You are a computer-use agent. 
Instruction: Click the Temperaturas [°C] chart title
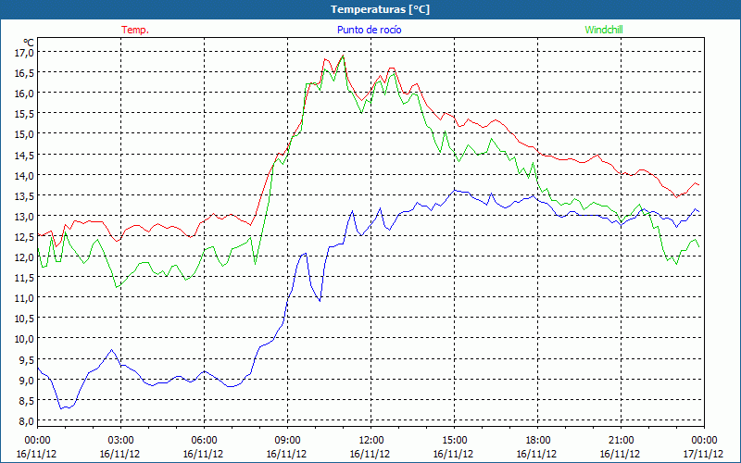381,9
